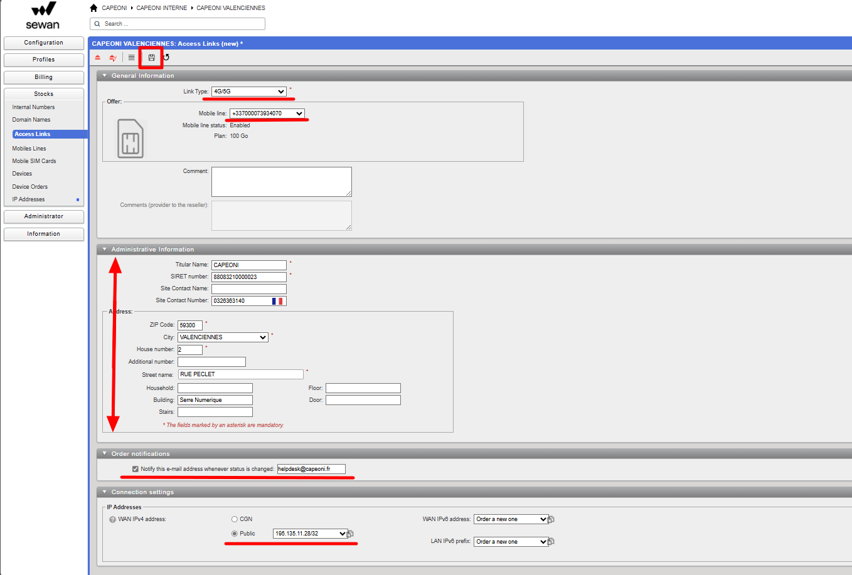
Task: Click the Additional number field
Action: [x=211, y=362]
